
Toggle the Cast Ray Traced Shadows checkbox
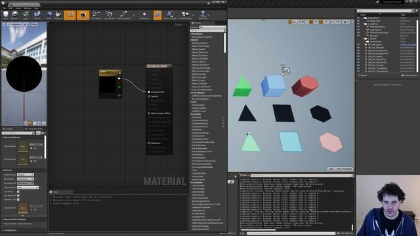point(18,199)
